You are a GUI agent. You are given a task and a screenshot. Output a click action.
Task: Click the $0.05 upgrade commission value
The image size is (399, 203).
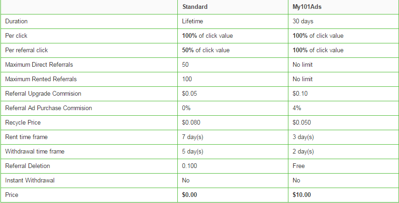pyautogui.click(x=189, y=94)
